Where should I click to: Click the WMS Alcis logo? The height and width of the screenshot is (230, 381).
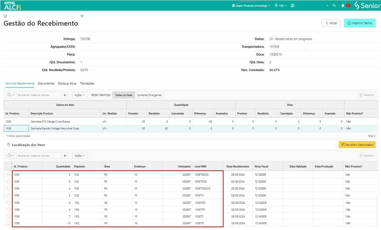(x=13, y=5)
